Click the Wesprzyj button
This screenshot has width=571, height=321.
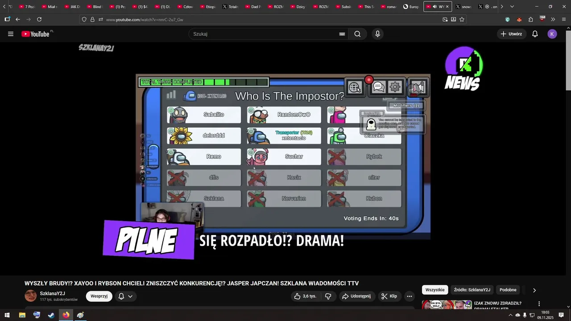coord(99,296)
